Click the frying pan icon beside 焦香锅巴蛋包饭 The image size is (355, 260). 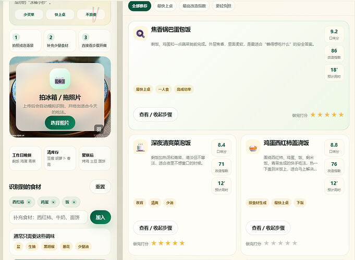[140, 33]
